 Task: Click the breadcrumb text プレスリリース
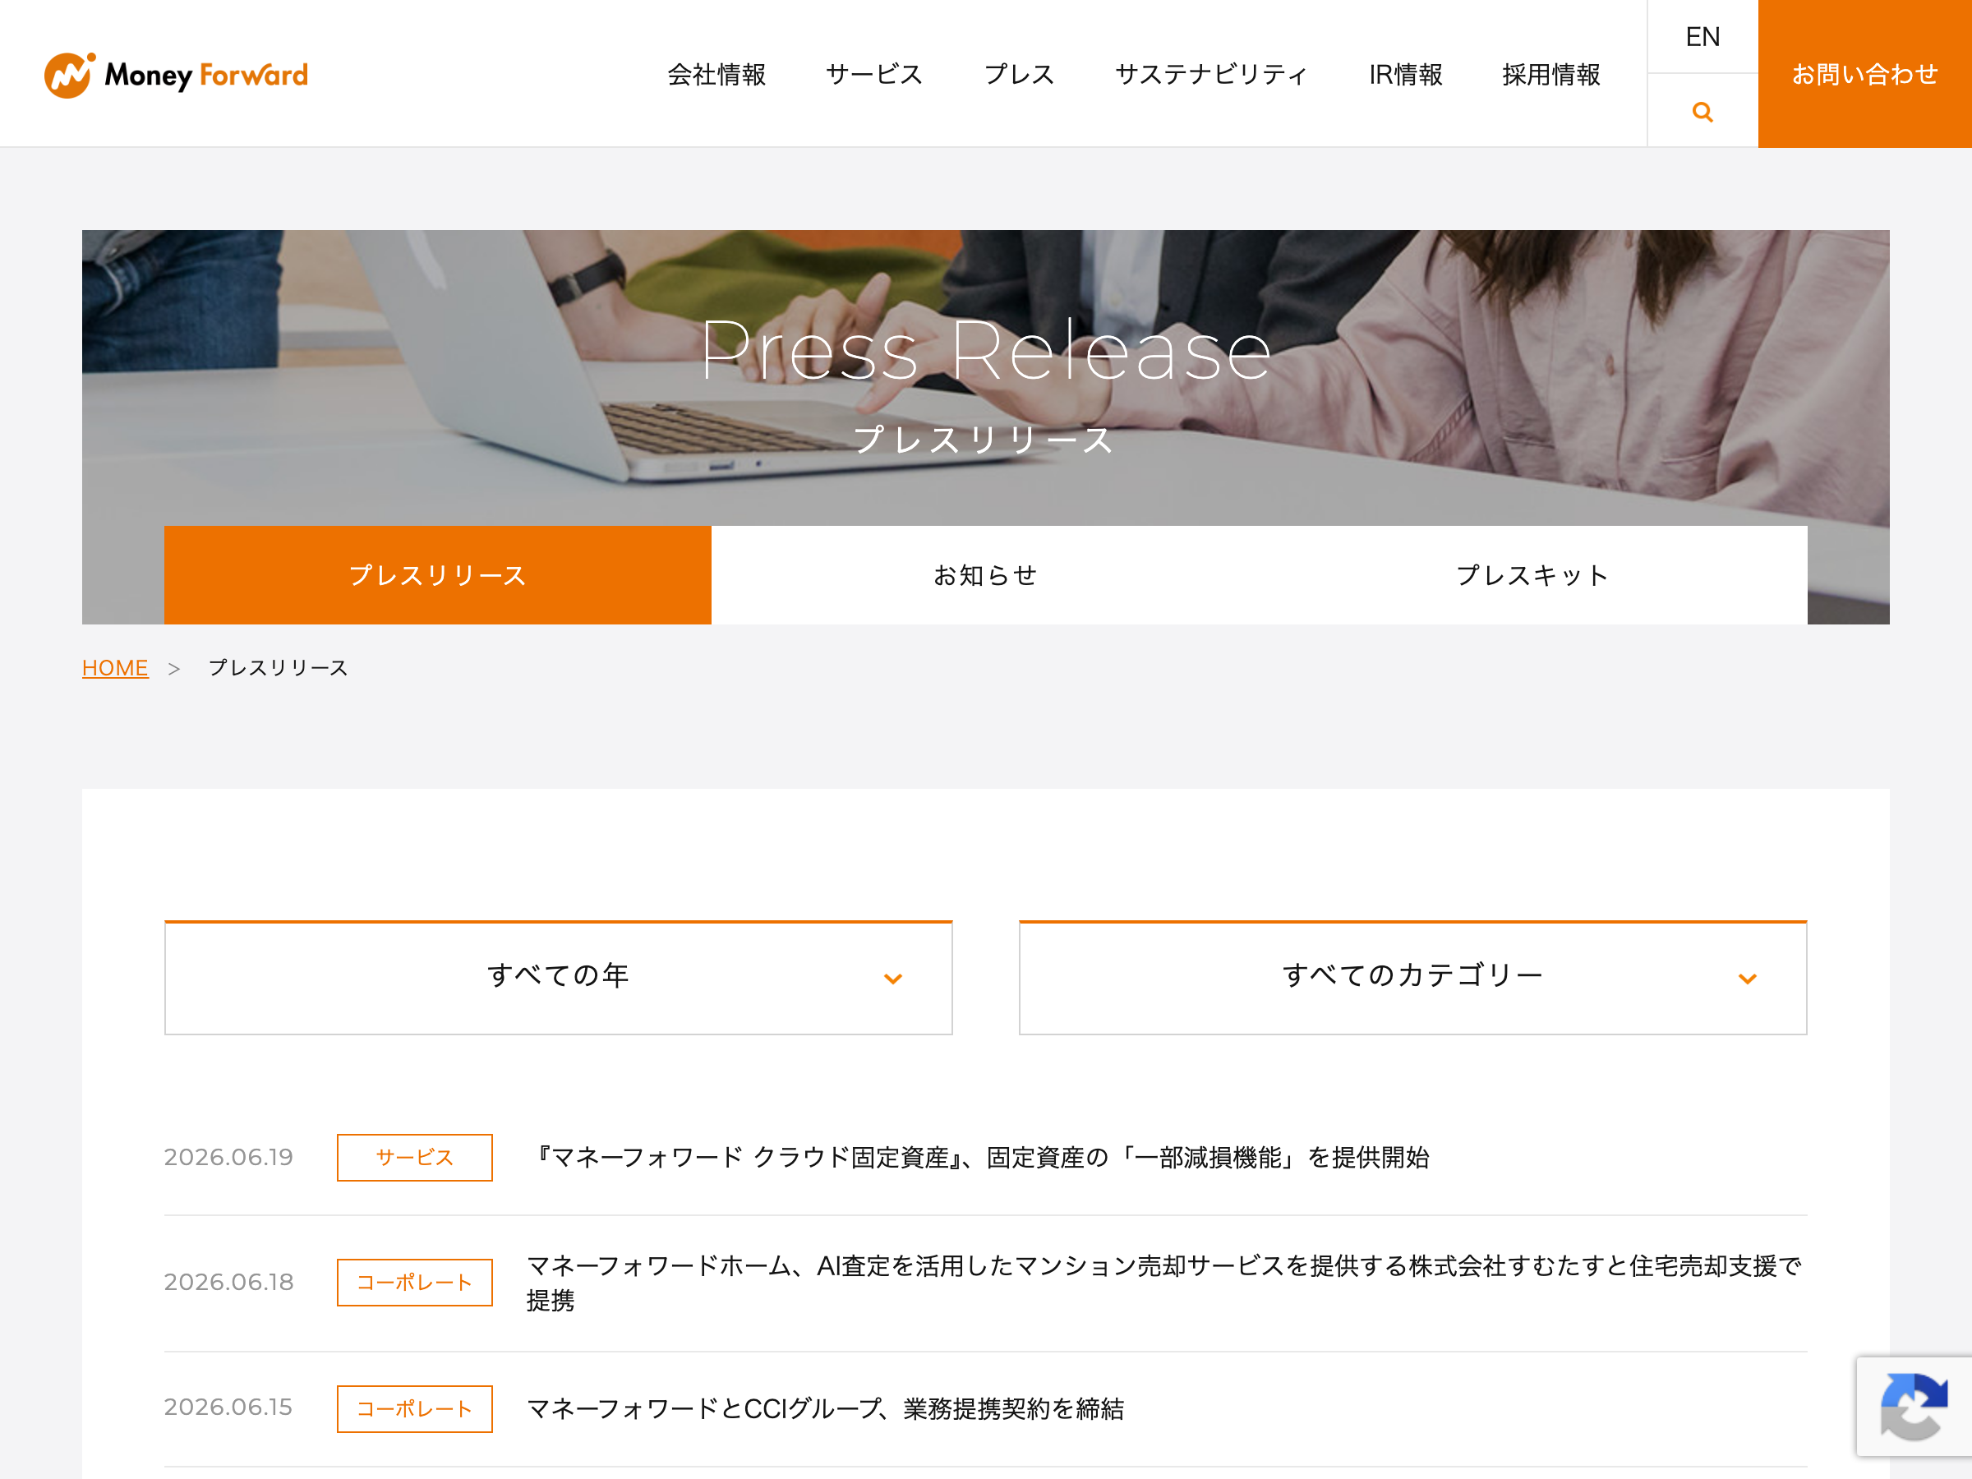[279, 668]
